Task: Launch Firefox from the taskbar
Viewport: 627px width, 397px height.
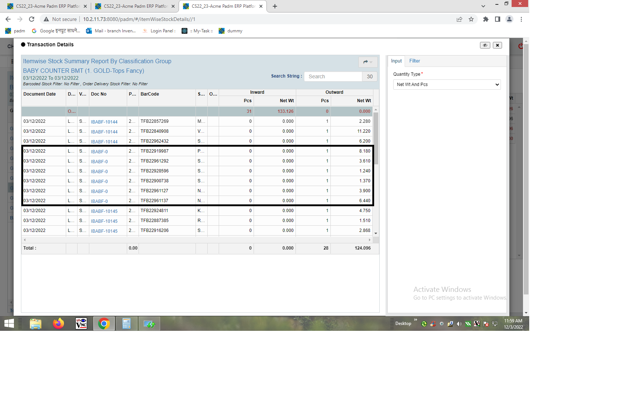Action: [58, 323]
